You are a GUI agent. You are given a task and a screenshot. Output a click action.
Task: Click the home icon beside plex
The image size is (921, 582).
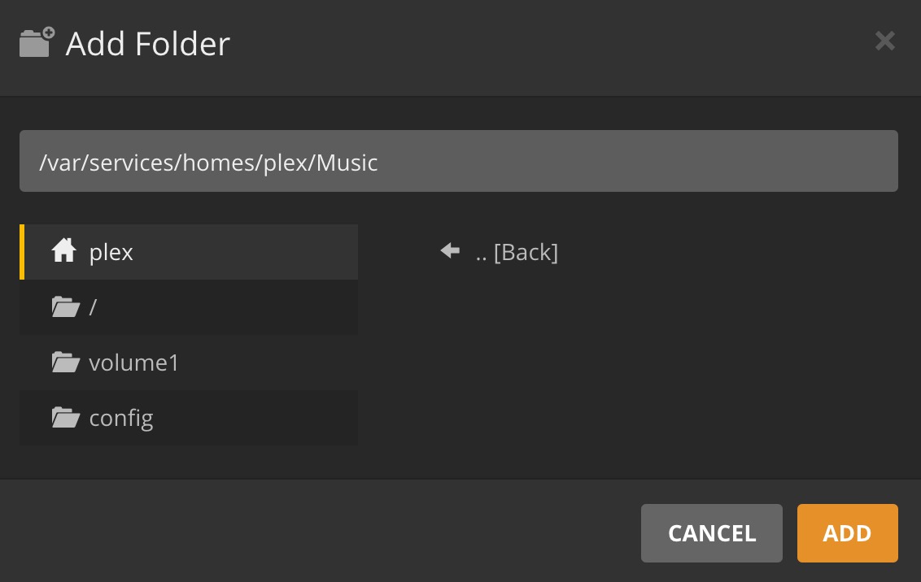64,252
